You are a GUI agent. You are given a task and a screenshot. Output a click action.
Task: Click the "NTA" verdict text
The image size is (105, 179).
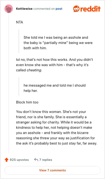click(x=19, y=22)
